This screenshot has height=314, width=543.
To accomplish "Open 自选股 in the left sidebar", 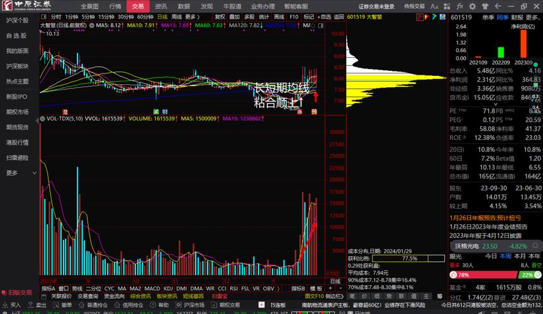I will point(16,36).
